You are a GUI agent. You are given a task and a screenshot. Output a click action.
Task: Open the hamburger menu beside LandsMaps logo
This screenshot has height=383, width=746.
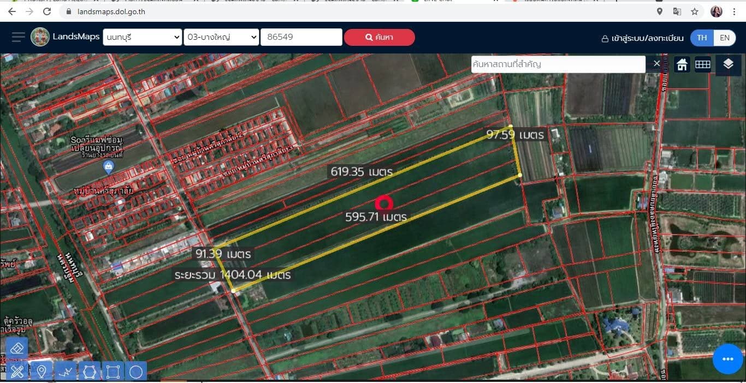(19, 37)
